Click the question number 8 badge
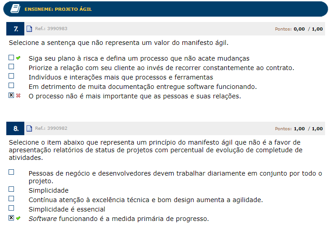Screen dimensions: 330x247 pos(16,128)
